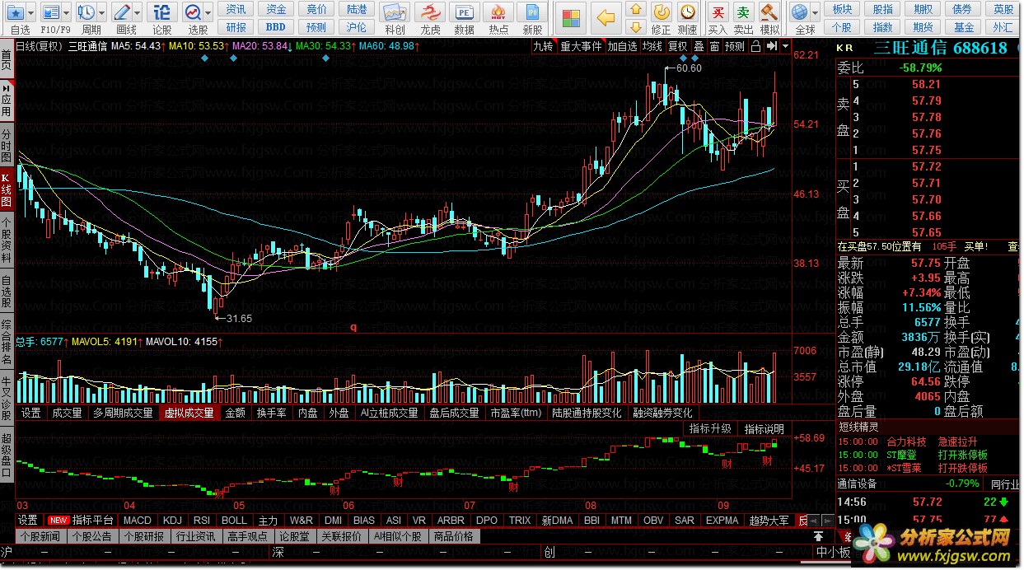Select the KDJ indicator tab
Viewport: 1024px width, 570px height.
[172, 520]
